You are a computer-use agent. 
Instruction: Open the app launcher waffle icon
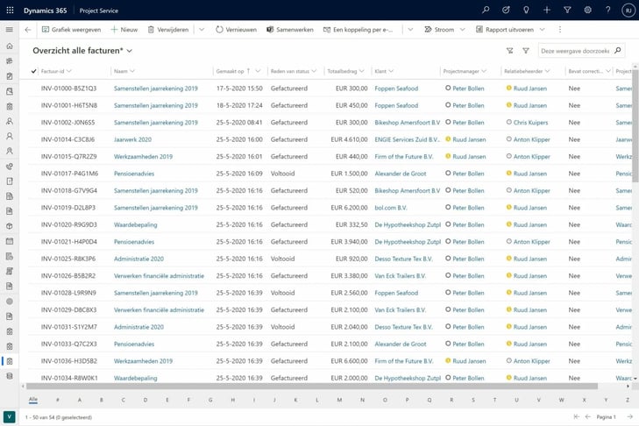click(10, 11)
